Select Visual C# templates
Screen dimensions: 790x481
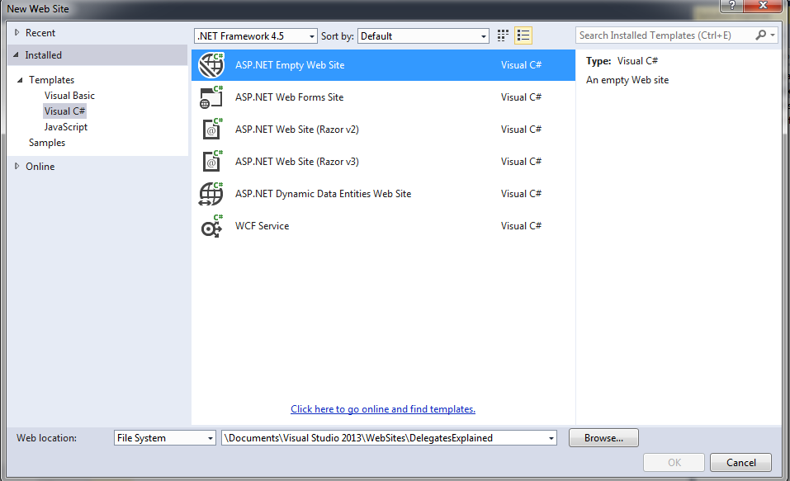click(x=64, y=111)
